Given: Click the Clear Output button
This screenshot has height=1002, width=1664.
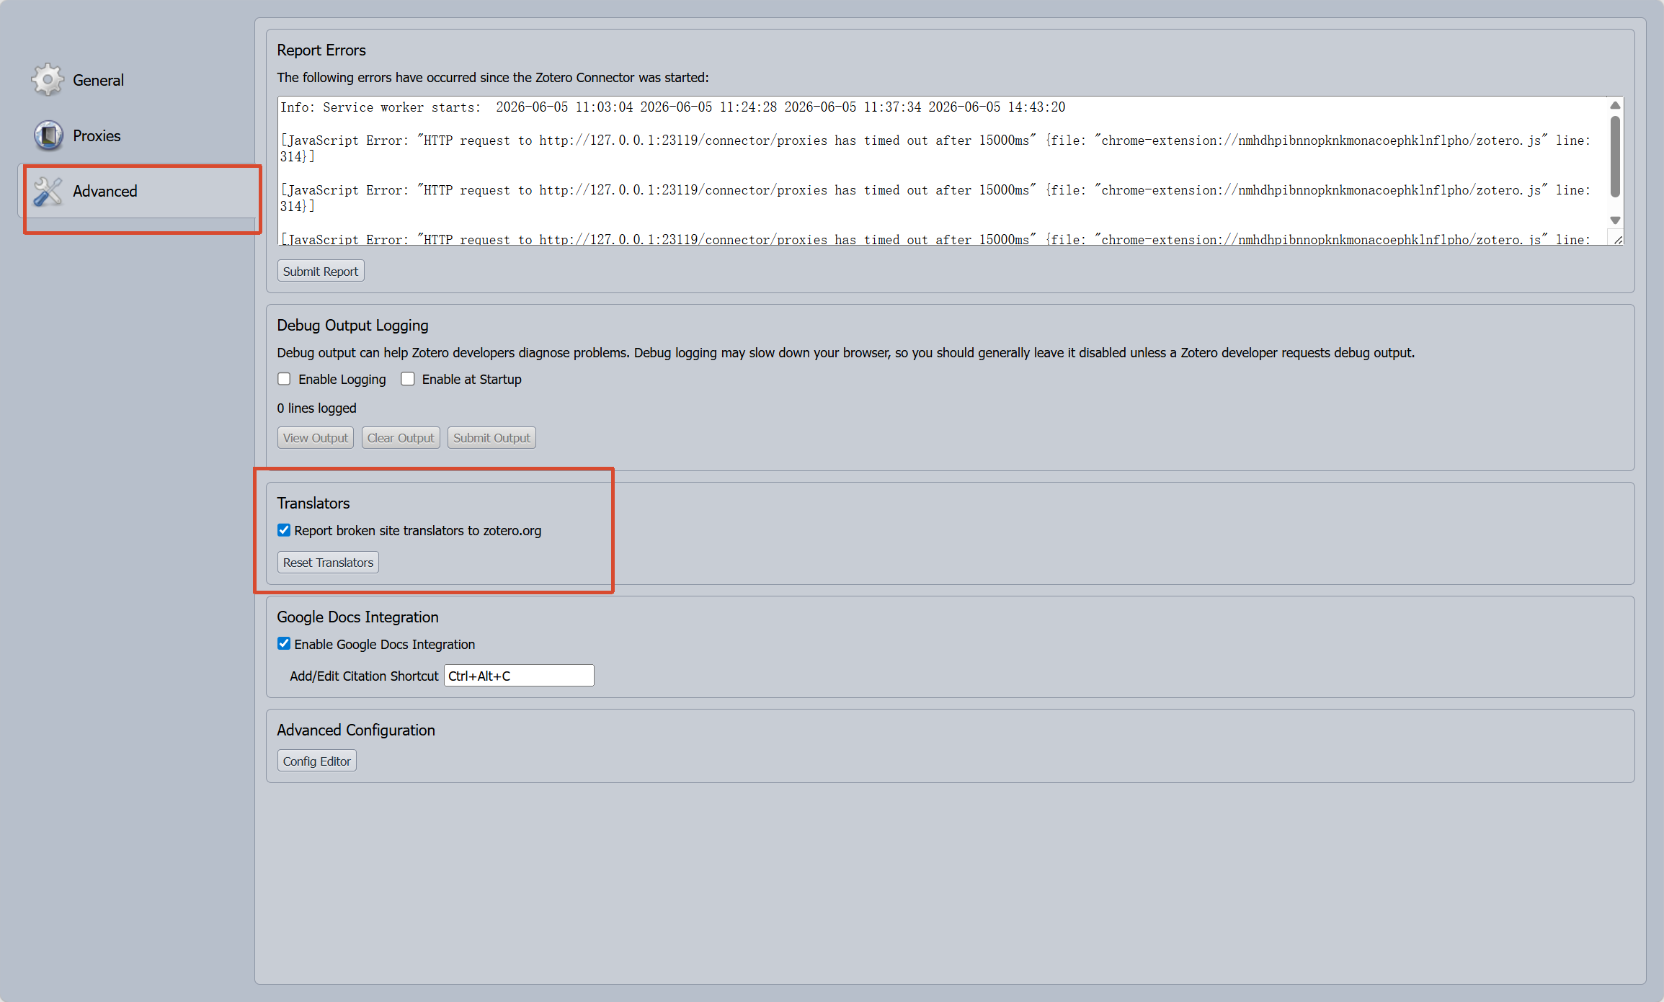Looking at the screenshot, I should pos(401,437).
